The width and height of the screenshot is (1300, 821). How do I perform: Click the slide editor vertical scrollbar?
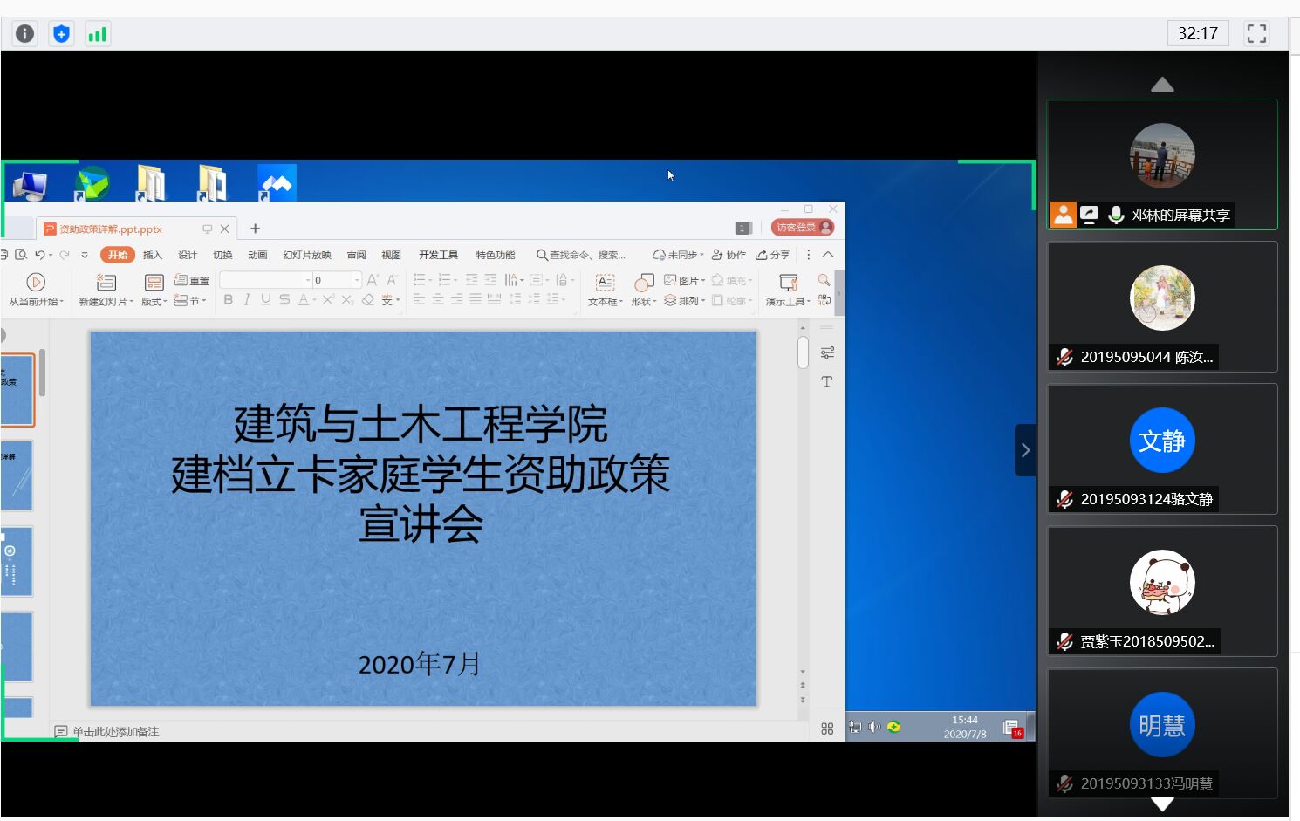coord(803,353)
